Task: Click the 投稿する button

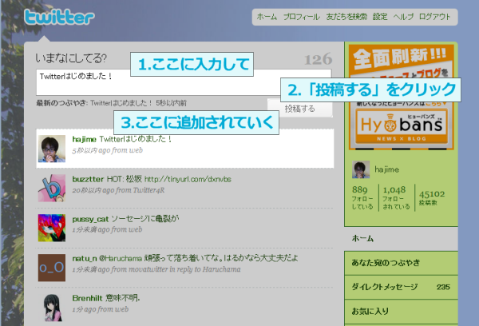Action: point(300,109)
